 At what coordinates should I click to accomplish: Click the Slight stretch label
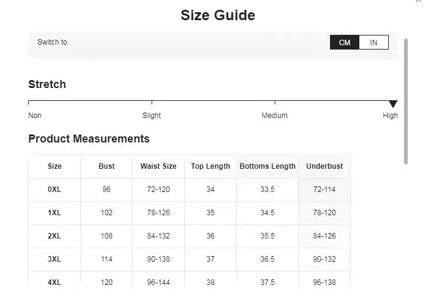click(152, 116)
